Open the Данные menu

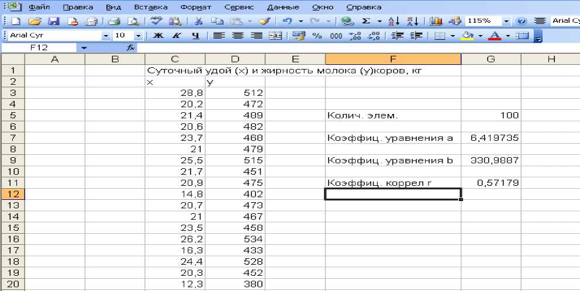[x=282, y=7]
